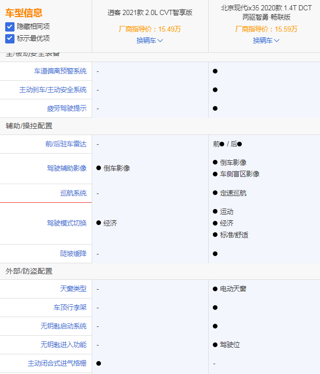The height and width of the screenshot is (374, 320).
Task: Click 定速巡航 in the ix35 column
Action: click(x=233, y=193)
